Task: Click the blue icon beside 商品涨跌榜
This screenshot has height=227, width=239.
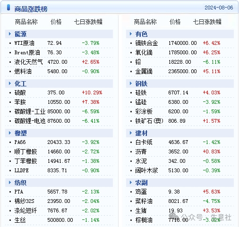Action: tap(9, 8)
